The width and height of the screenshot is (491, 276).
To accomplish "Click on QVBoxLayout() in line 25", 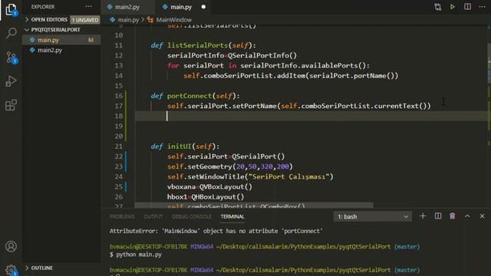I will [x=226, y=187].
